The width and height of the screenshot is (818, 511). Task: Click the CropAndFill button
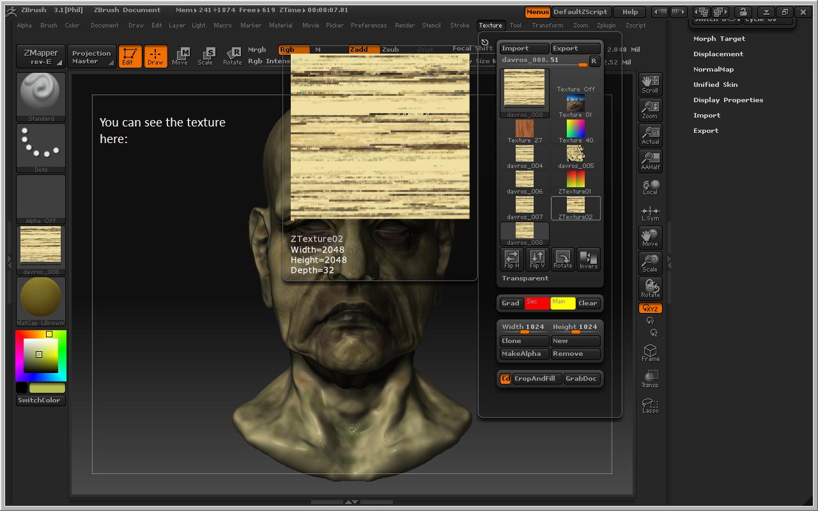pyautogui.click(x=537, y=379)
